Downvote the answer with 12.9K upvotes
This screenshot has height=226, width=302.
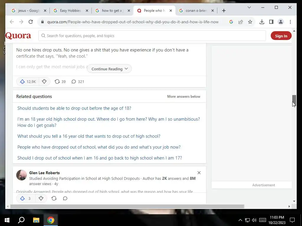[x=44, y=82]
